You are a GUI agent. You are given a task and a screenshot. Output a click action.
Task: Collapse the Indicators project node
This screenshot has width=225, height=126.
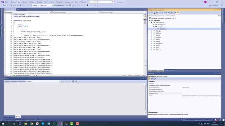coord(149,21)
